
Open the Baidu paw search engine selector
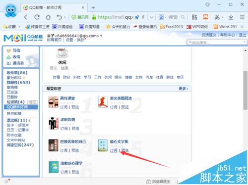161,17
